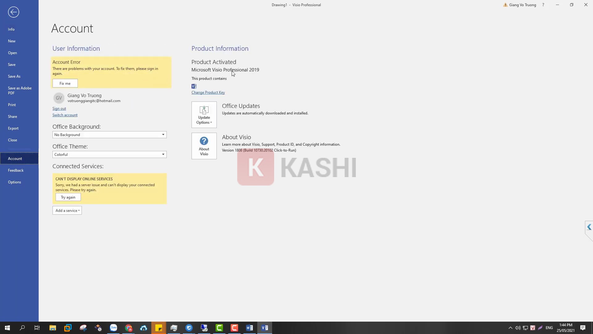This screenshot has width=593, height=334.
Task: Click the GV user avatar
Action: tap(59, 98)
